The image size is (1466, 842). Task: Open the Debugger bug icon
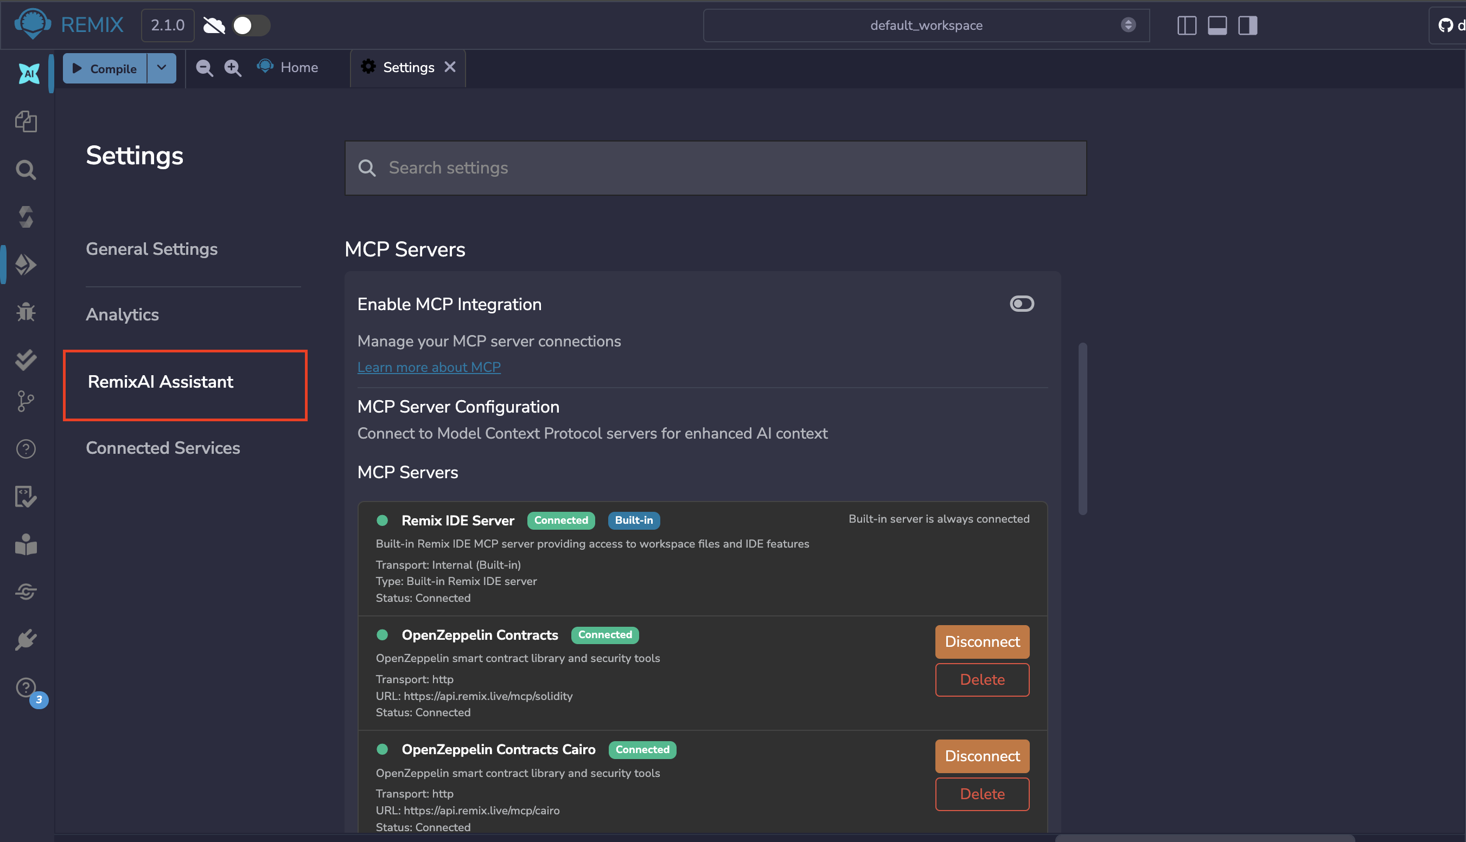click(x=26, y=312)
